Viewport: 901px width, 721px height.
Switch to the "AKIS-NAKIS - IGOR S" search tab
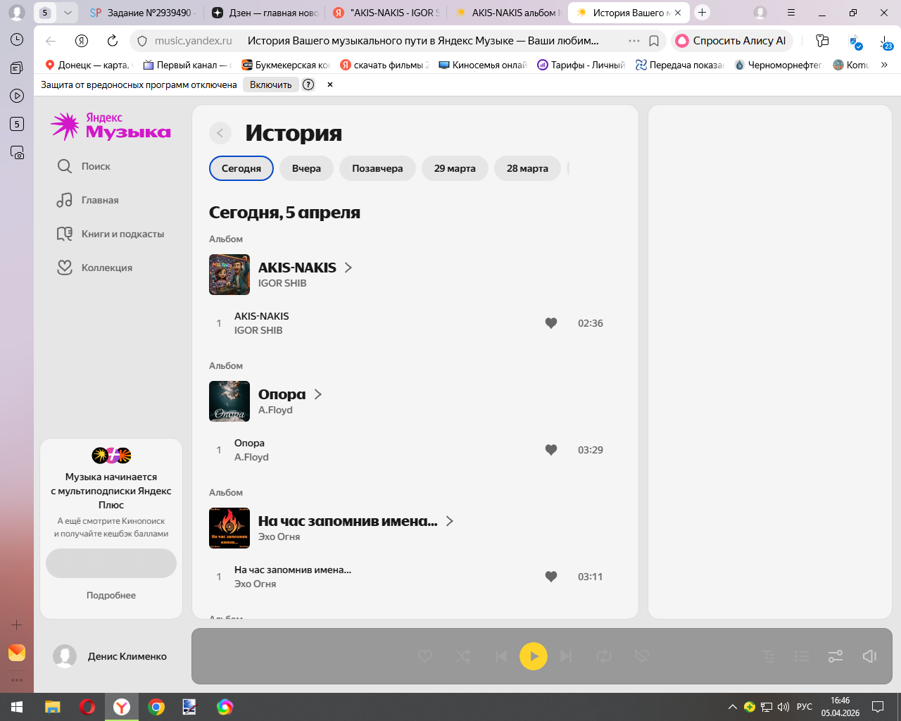click(387, 13)
